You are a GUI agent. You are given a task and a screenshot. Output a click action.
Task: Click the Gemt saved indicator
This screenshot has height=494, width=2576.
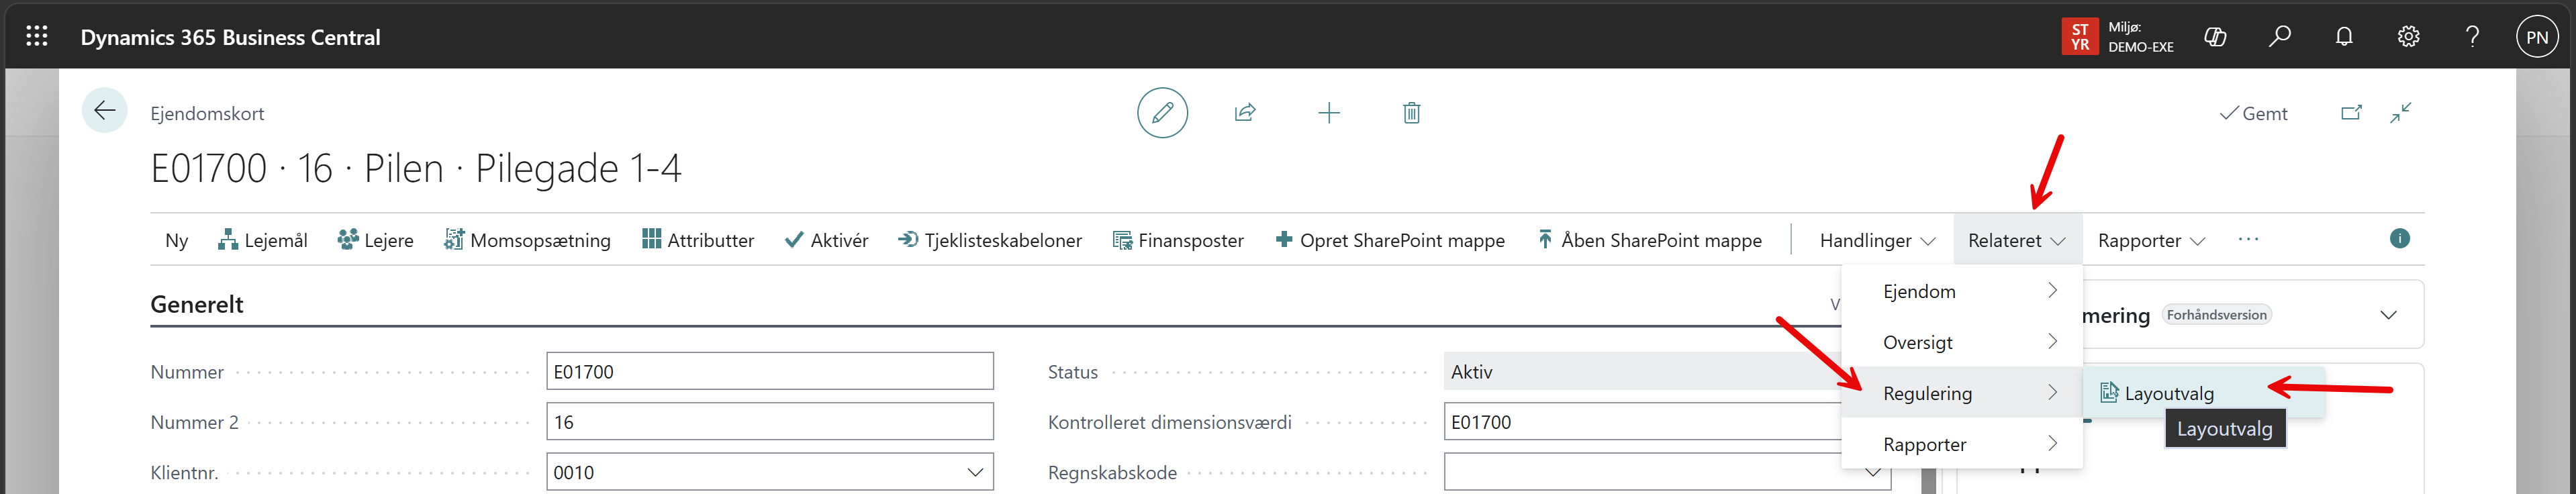[2253, 113]
